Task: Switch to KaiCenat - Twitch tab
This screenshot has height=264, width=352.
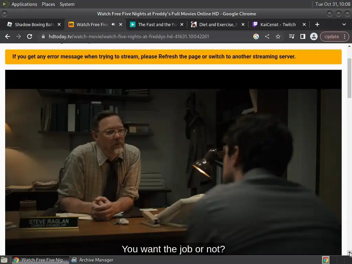Action: tap(278, 24)
